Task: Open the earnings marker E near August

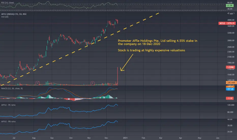Action: point(37,83)
